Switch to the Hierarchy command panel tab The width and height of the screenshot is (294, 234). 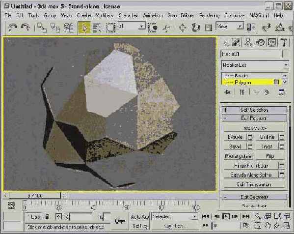pyautogui.click(x=248, y=42)
